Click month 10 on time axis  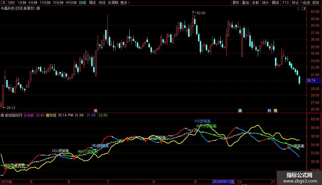pyautogui.click(x=240, y=182)
